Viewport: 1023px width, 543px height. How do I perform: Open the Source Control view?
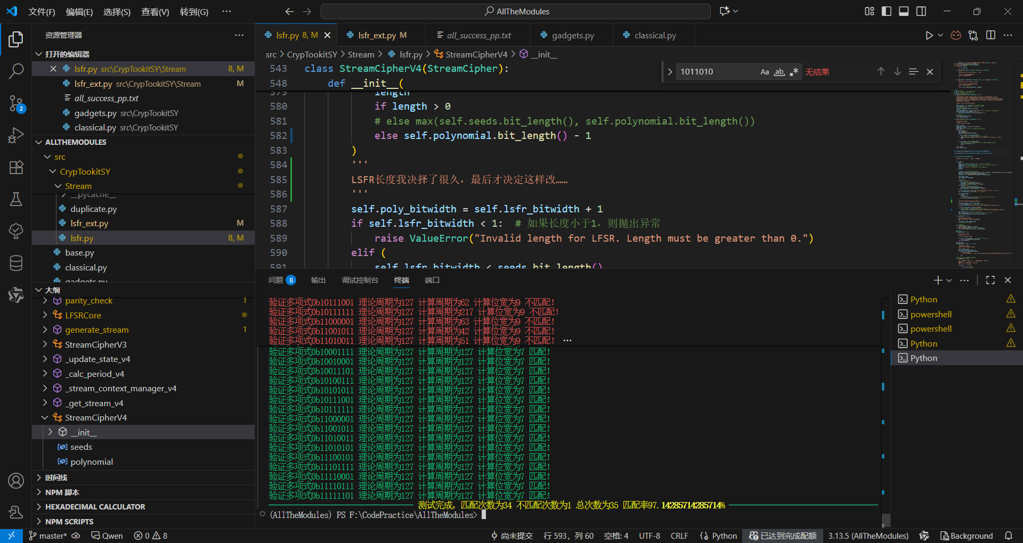16,103
